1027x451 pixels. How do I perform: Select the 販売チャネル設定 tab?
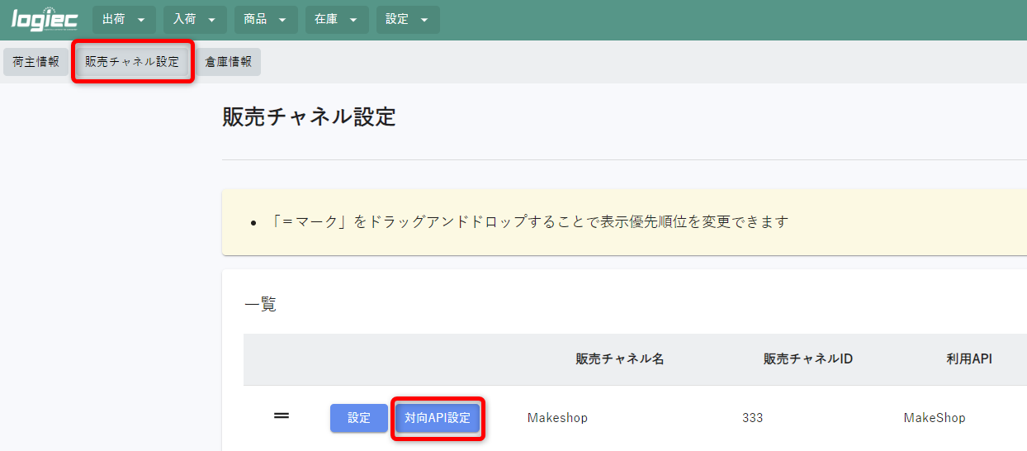[x=132, y=62]
